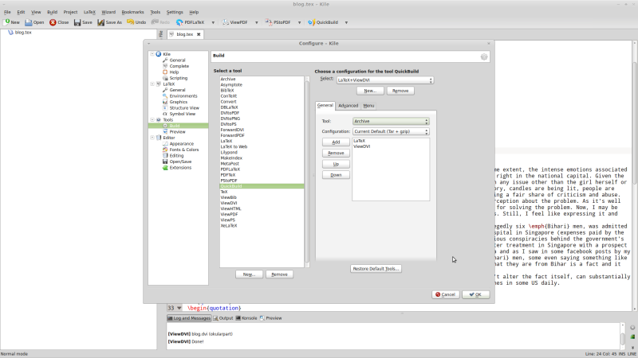The image size is (638, 358).
Task: Open the Fonts & Colors settings page
Action: (x=184, y=150)
